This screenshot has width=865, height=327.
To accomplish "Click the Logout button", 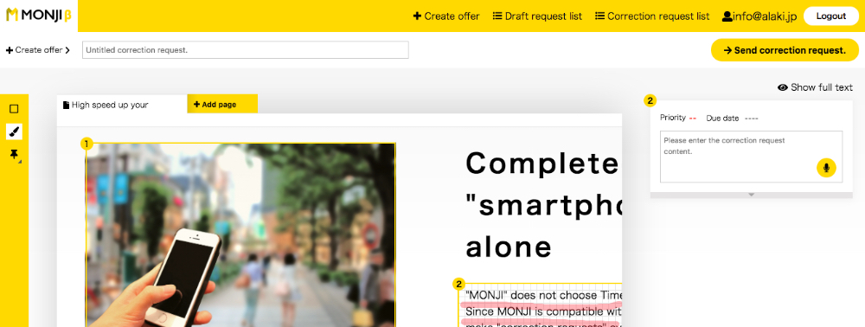I will pyautogui.click(x=830, y=16).
